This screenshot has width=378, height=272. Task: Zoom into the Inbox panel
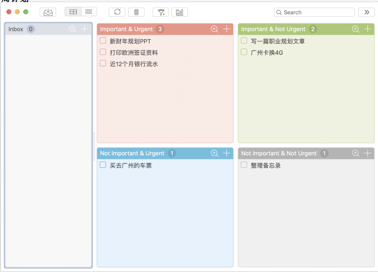click(x=72, y=29)
